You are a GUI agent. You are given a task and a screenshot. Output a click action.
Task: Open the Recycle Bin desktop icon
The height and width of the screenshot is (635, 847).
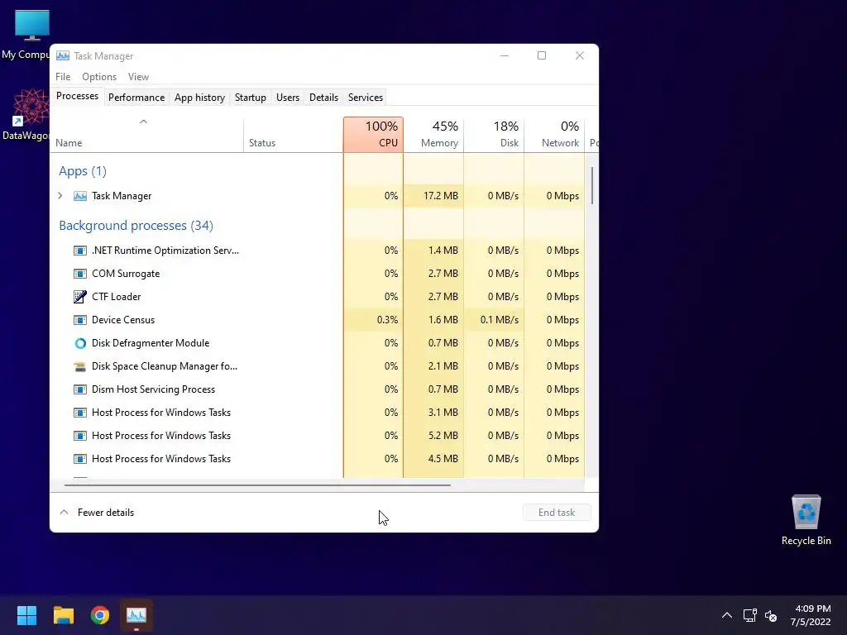tap(806, 519)
